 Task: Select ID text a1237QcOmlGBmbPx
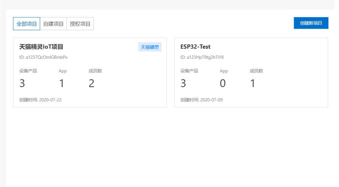[x=46, y=57]
